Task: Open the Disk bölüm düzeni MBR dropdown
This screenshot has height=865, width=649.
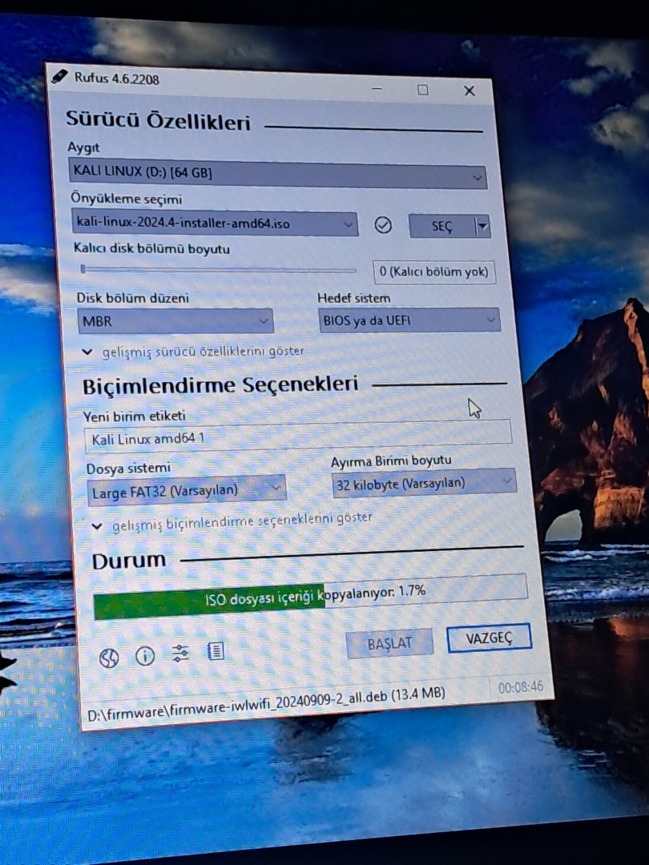Action: pos(175,320)
